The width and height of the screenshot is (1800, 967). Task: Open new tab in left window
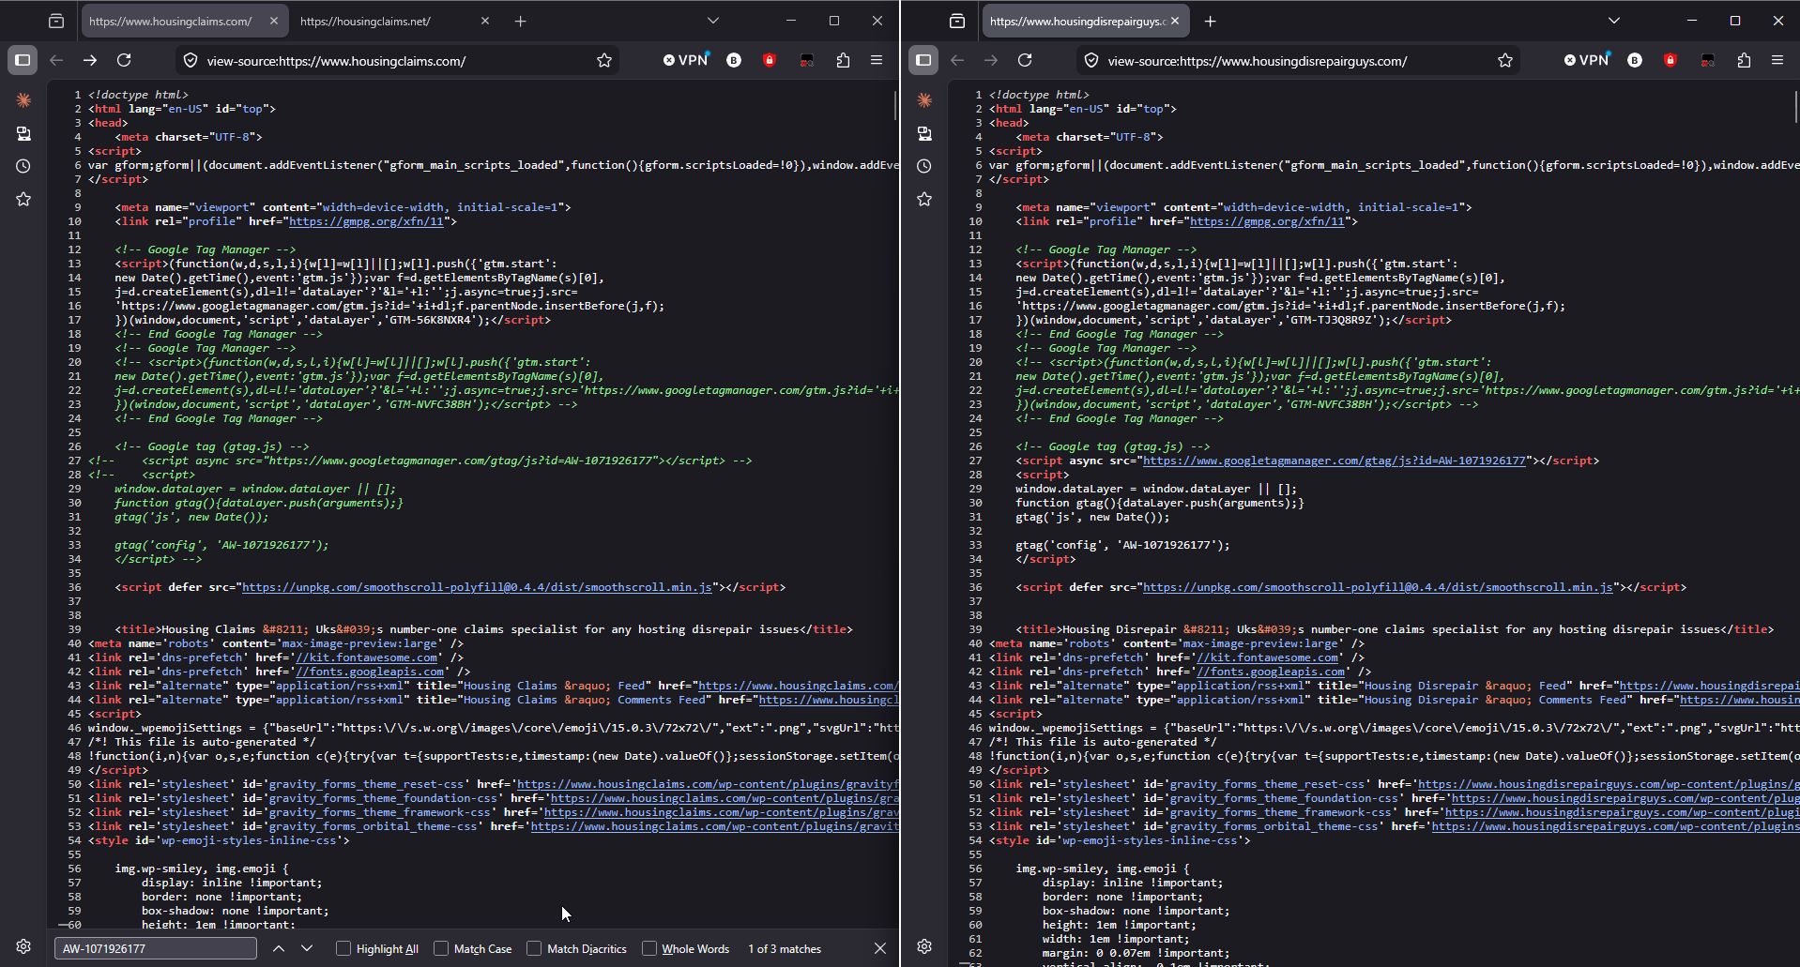coord(521,21)
